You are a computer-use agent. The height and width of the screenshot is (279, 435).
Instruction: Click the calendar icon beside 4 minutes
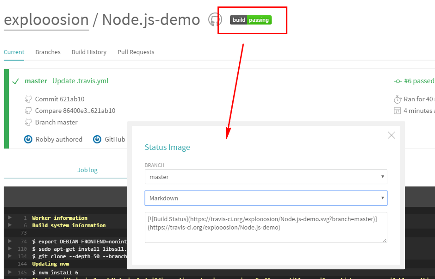(397, 111)
